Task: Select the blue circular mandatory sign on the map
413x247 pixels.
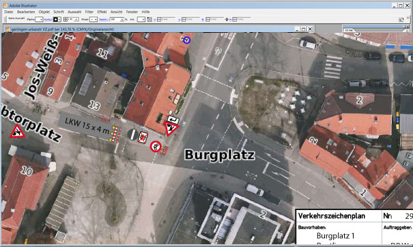Action: [186, 40]
